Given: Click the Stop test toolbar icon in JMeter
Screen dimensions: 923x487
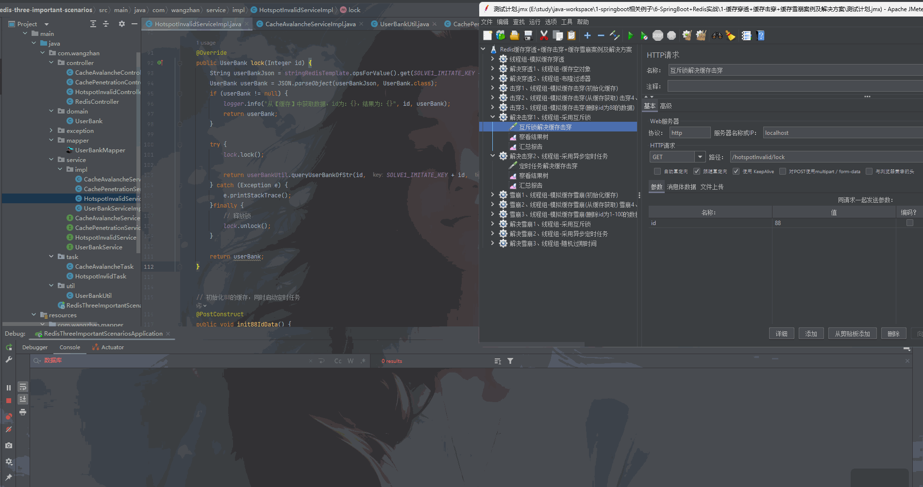Looking at the screenshot, I should point(657,35).
